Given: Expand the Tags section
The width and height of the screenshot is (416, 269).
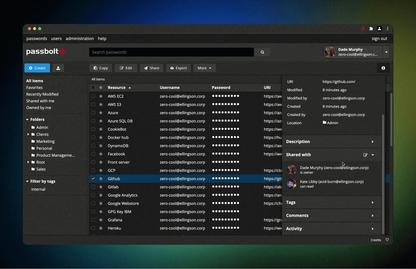Looking at the screenshot, I should click(372, 203).
